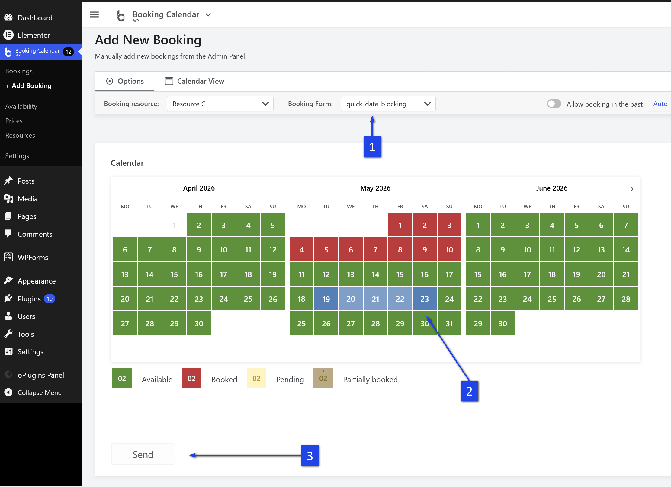Click the Appearance paintbrush icon

point(8,281)
